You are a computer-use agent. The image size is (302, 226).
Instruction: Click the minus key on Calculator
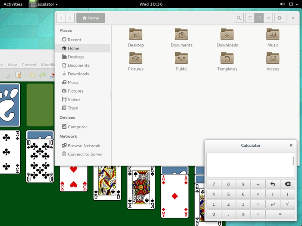[x=258, y=204]
